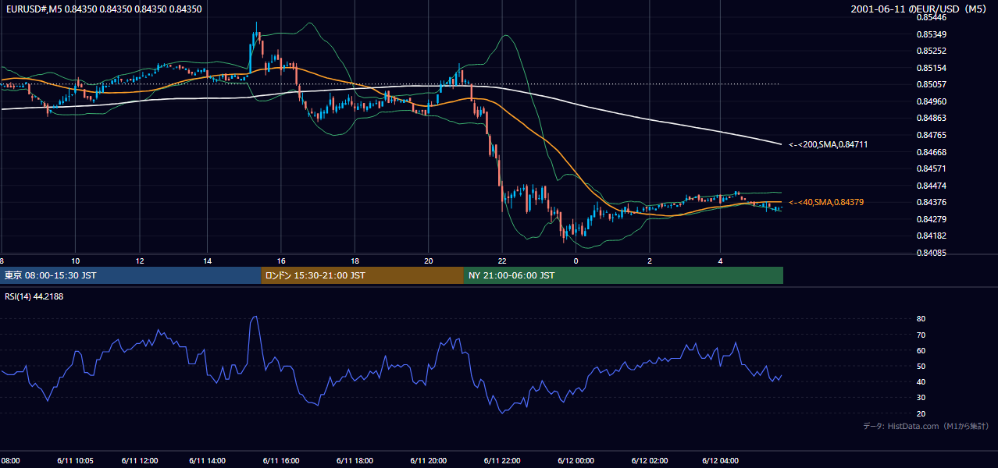Click price axis label 0.84279
Viewport: 998px width, 468px height.
point(932,219)
